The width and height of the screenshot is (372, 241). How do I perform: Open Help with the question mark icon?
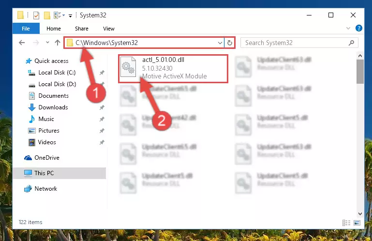pos(359,28)
